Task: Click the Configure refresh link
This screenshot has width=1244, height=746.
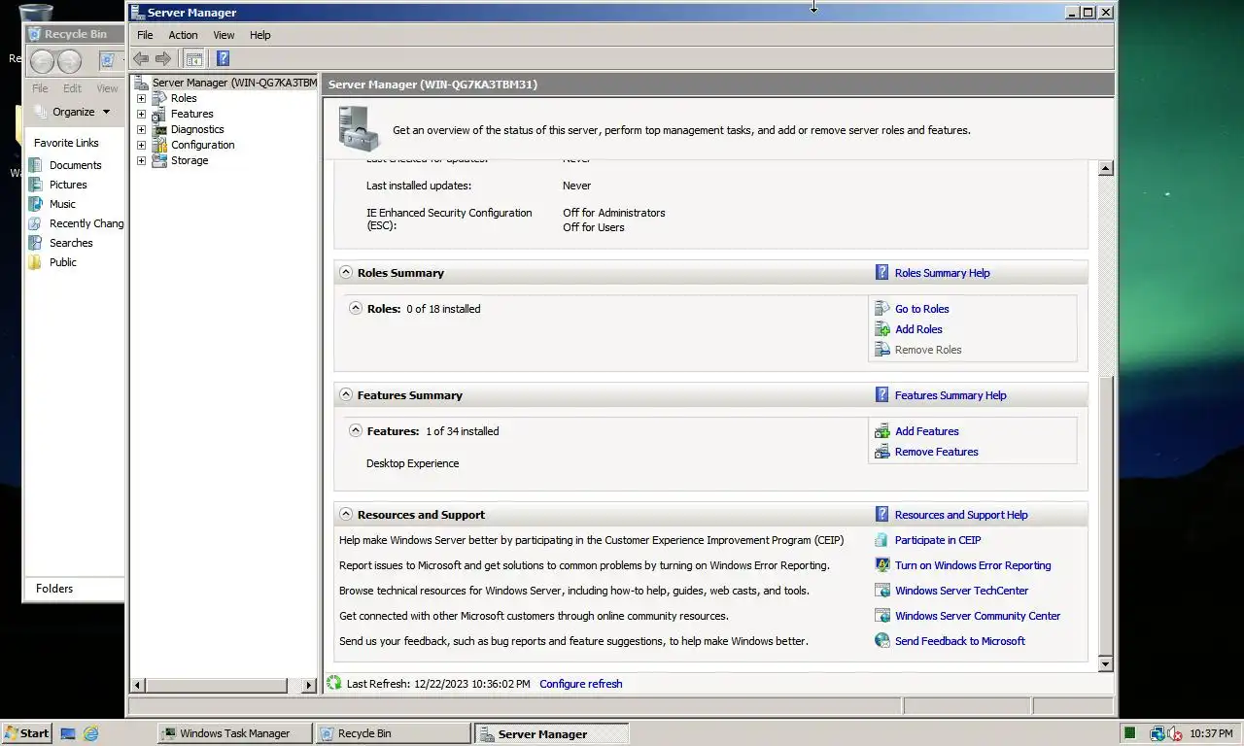Action: [x=581, y=684]
